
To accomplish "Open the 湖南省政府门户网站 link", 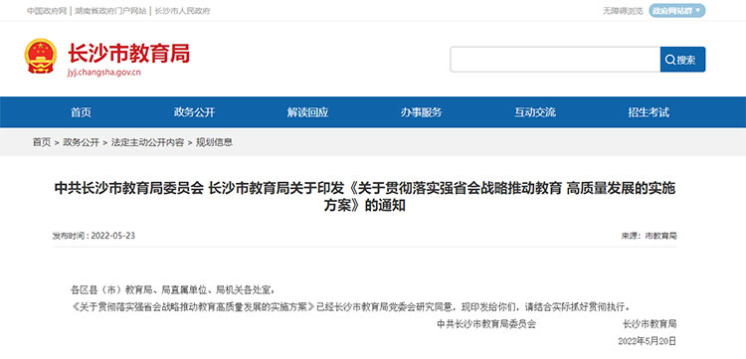I will pos(110,11).
